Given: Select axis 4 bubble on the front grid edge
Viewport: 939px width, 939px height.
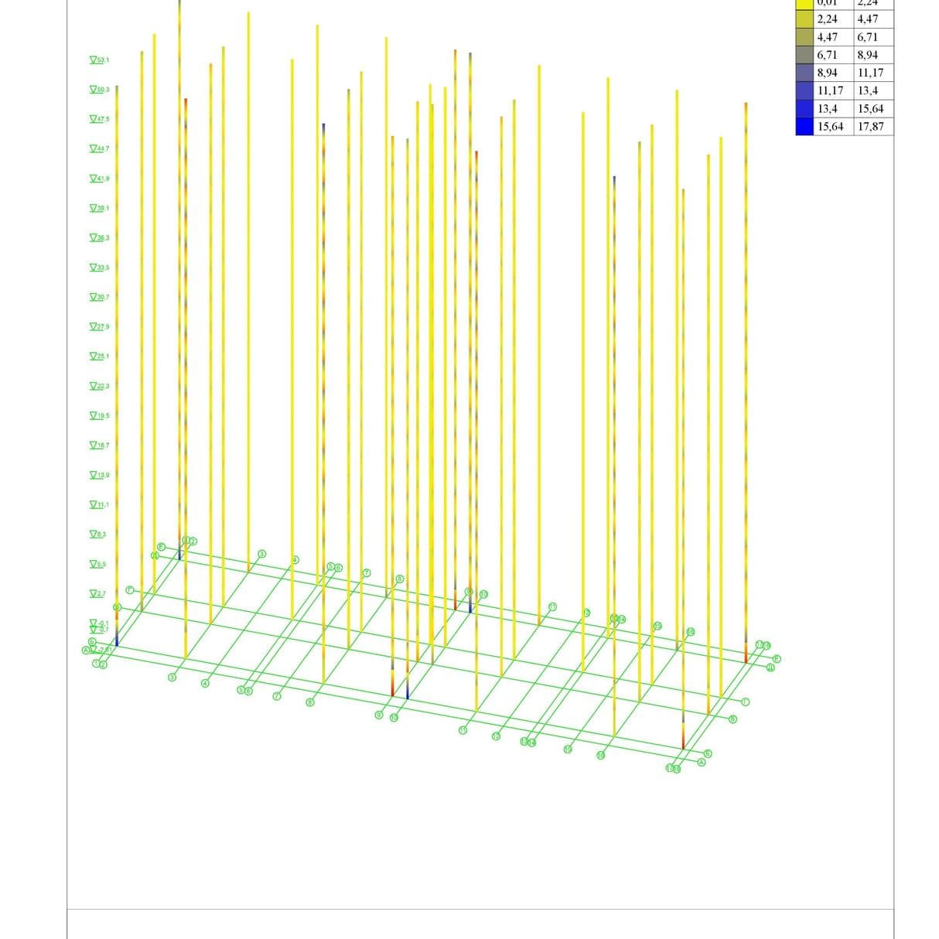Looking at the screenshot, I should click(x=206, y=684).
